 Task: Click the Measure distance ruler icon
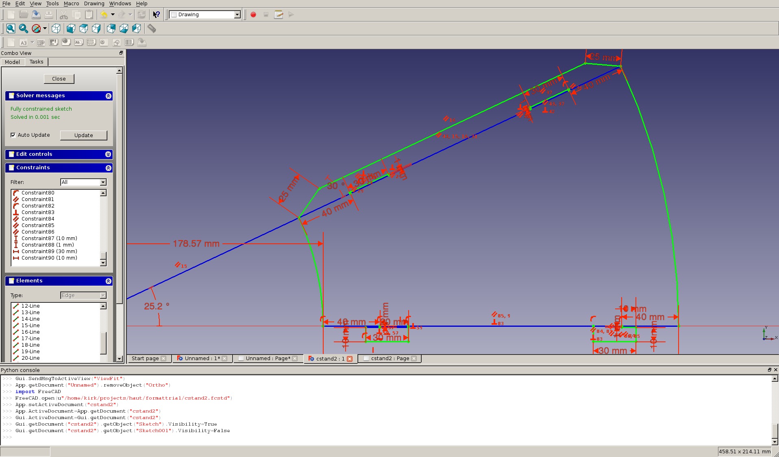152,28
